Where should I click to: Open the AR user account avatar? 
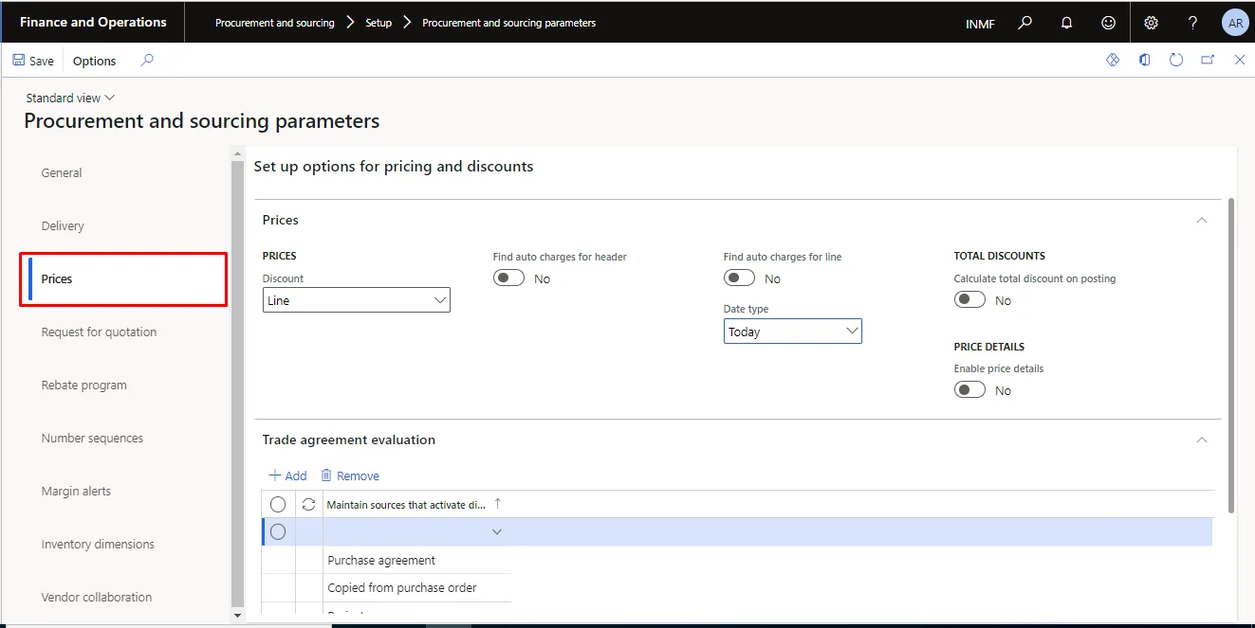pos(1234,23)
